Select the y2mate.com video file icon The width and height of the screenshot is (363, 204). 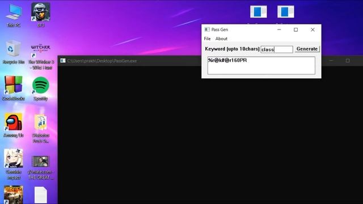[x=40, y=167]
